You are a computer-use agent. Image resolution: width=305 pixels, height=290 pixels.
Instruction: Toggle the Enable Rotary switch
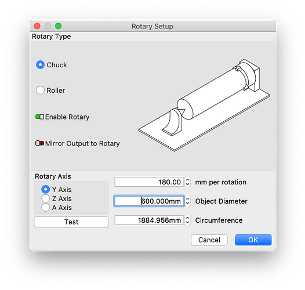point(39,117)
